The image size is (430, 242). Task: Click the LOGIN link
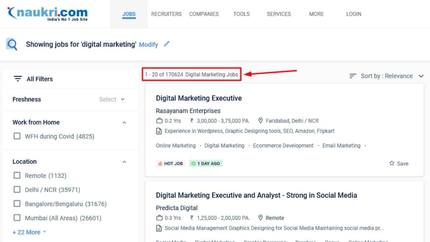(x=354, y=14)
